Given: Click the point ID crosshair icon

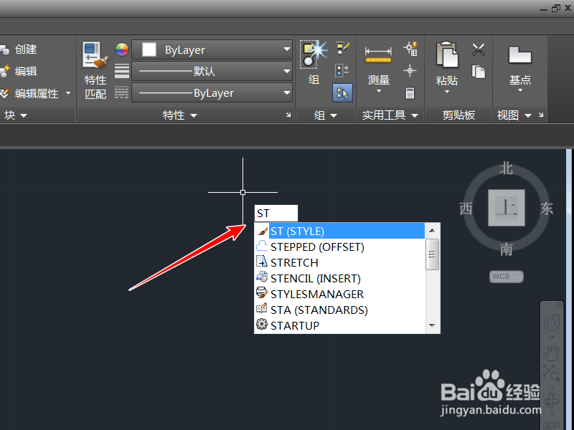Looking at the screenshot, I should pos(410,70).
